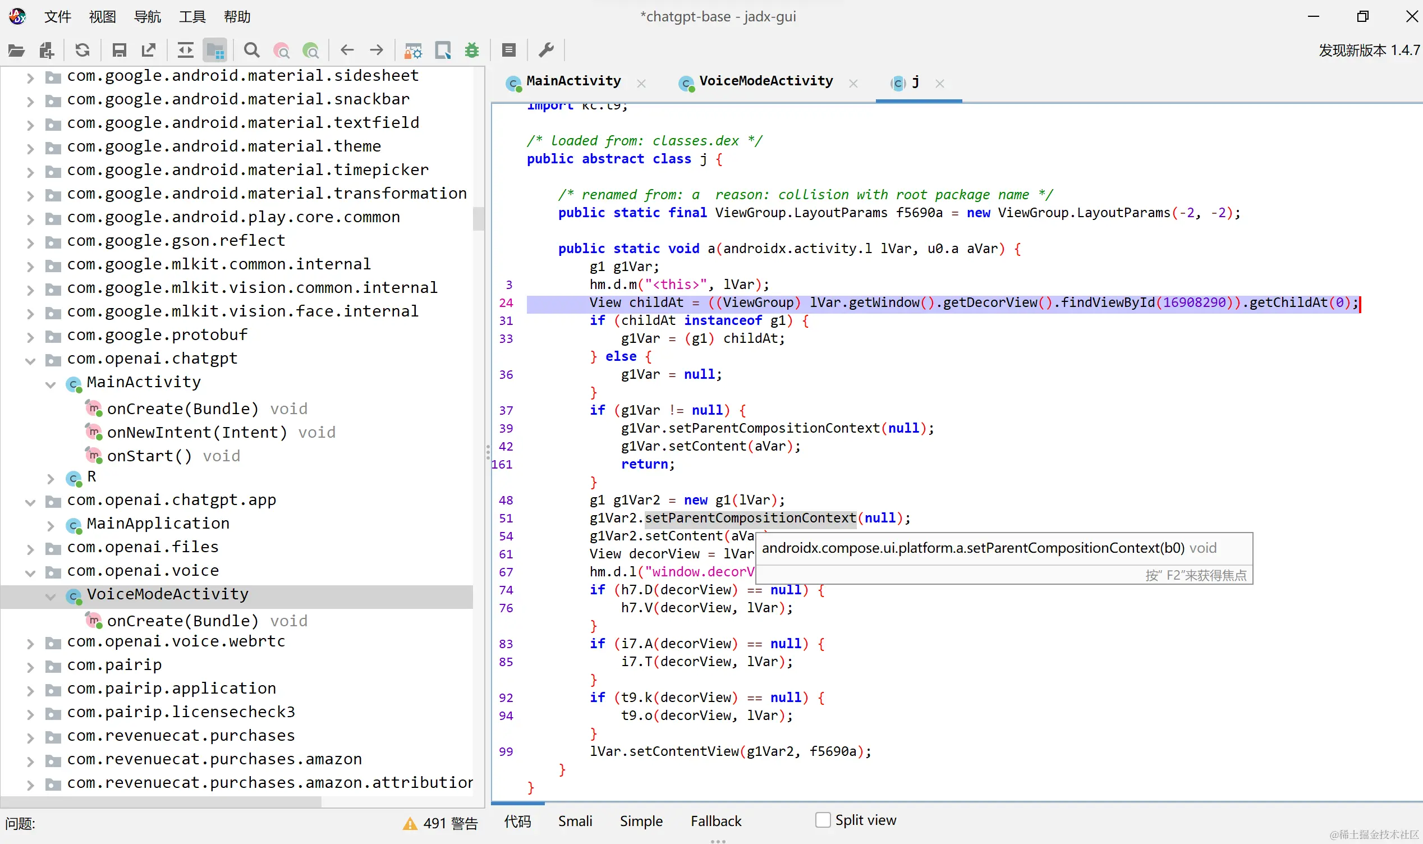Open the 视图 menu
The image size is (1423, 844).
102,16
